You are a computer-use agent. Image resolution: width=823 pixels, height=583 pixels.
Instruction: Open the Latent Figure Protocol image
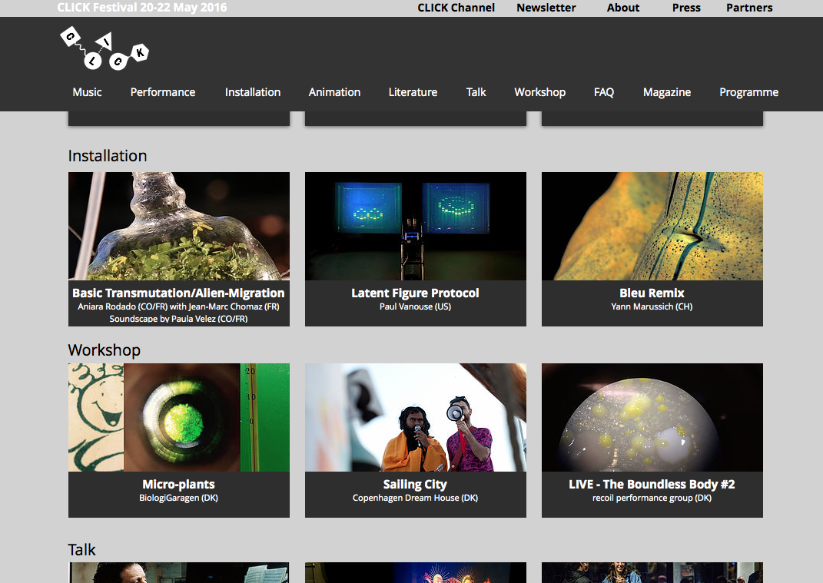click(x=416, y=226)
